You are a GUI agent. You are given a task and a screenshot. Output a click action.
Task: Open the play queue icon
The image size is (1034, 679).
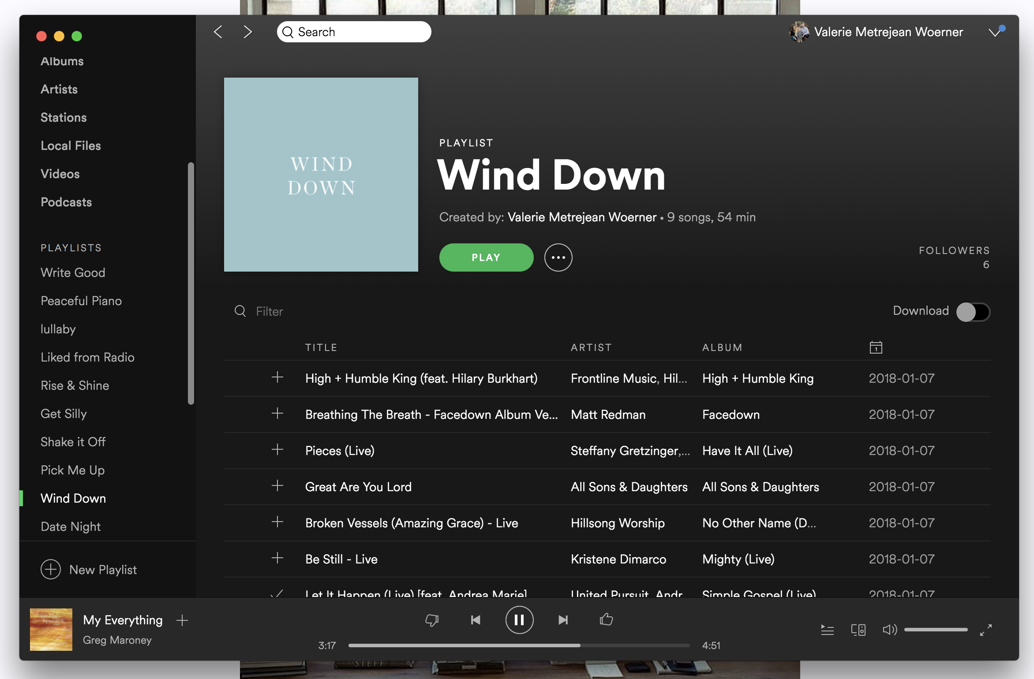click(x=827, y=630)
